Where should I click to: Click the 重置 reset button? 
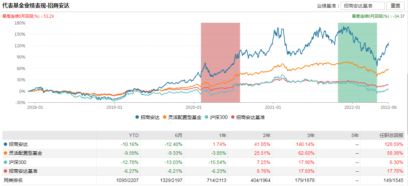tap(395, 6)
